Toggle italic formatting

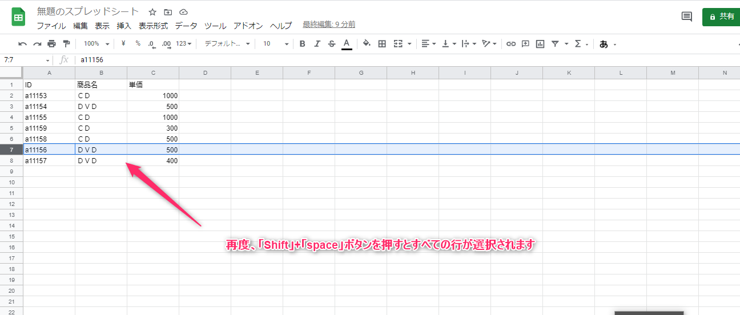coord(317,44)
